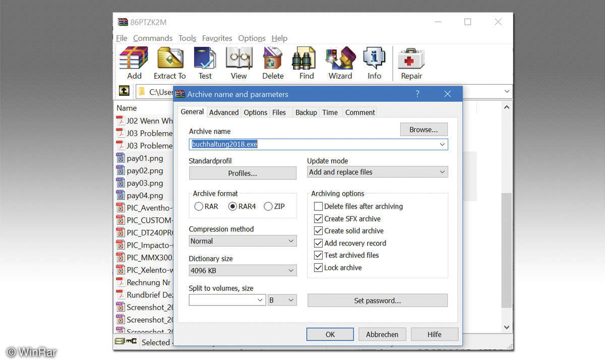This screenshot has width=605, height=363.
Task: Select the pay03.png file icon
Action: tap(120, 183)
